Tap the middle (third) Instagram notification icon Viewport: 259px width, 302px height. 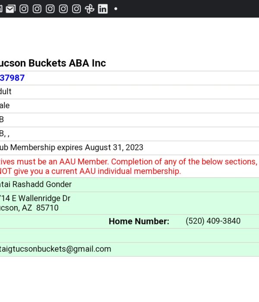coord(50,9)
